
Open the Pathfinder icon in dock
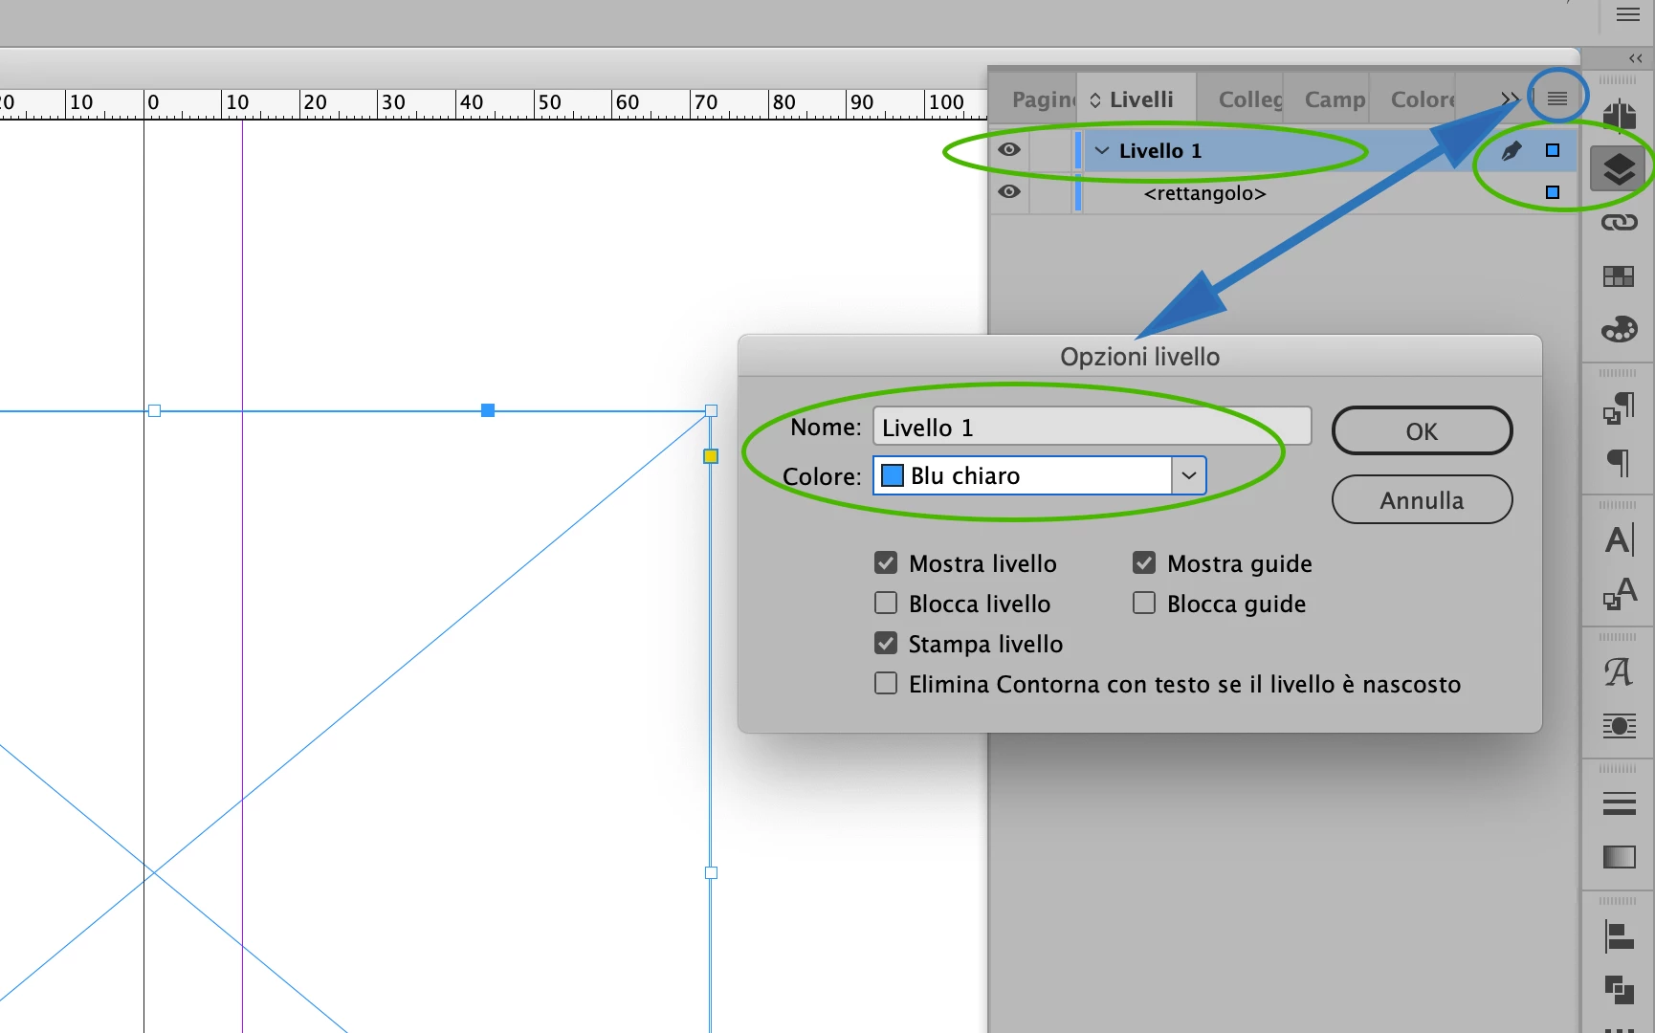pyautogui.click(x=1619, y=989)
